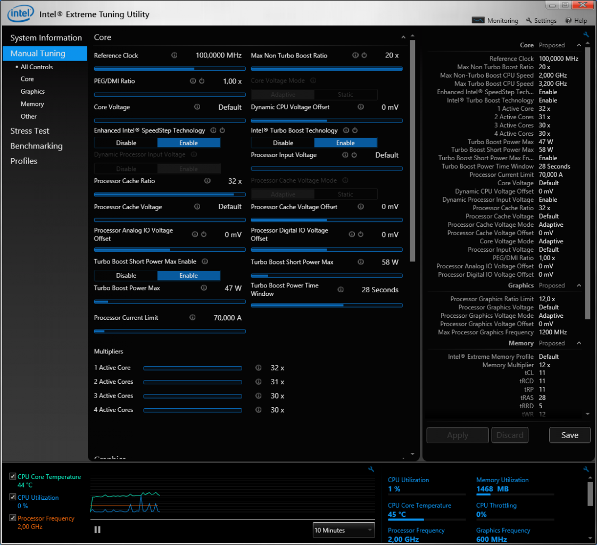Uncheck CPU Utilization graph checkbox
This screenshot has width=597, height=545.
pyautogui.click(x=13, y=498)
